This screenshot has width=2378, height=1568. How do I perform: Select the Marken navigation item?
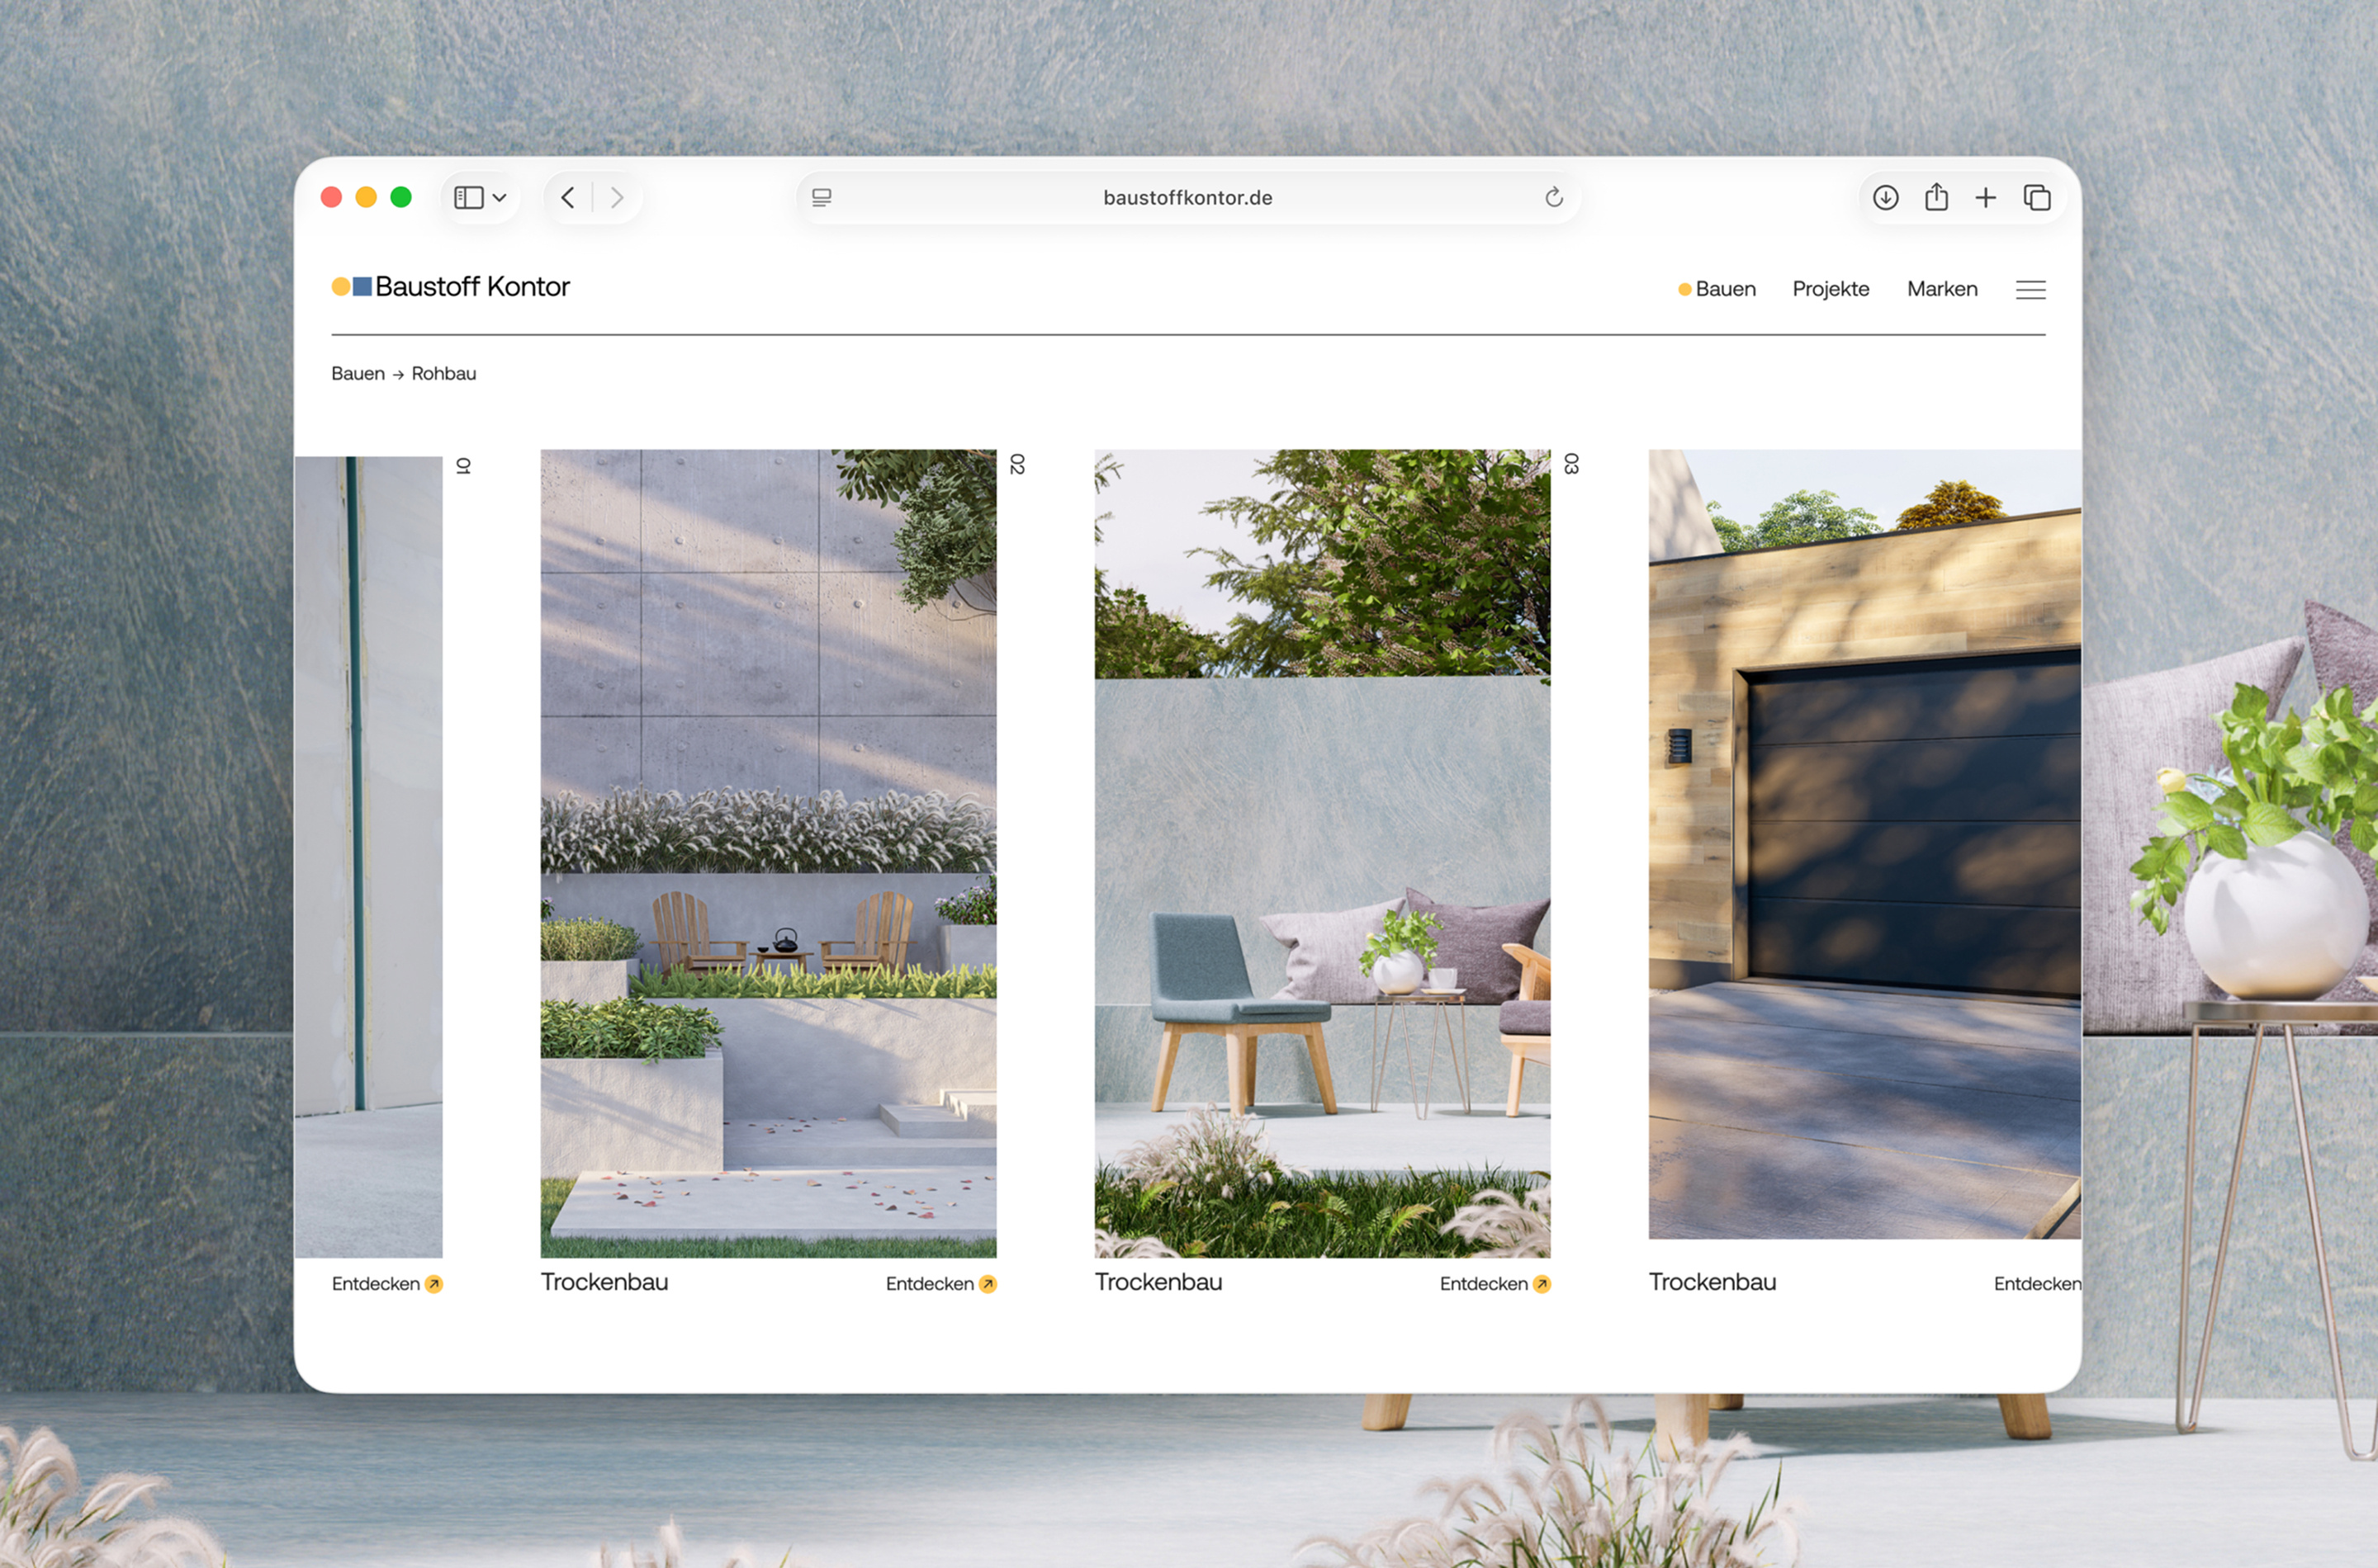[1942, 289]
